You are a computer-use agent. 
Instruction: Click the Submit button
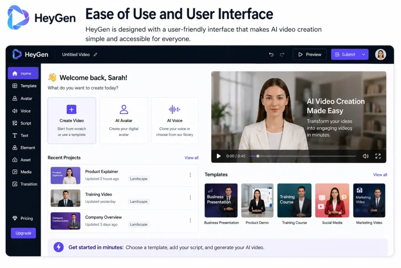(345, 54)
